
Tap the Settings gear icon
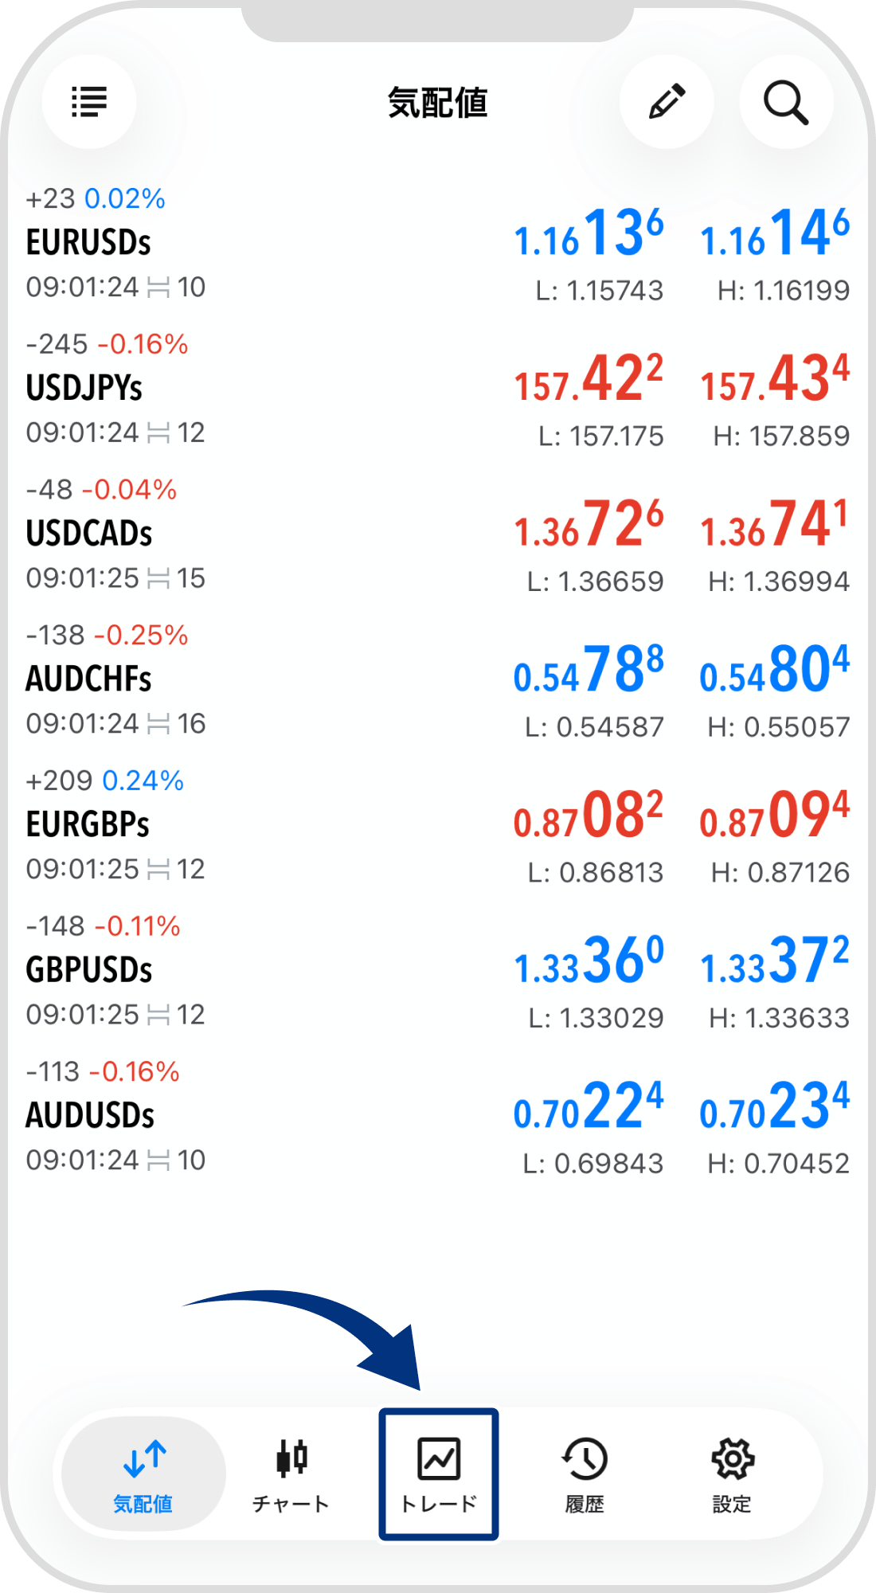click(732, 1458)
